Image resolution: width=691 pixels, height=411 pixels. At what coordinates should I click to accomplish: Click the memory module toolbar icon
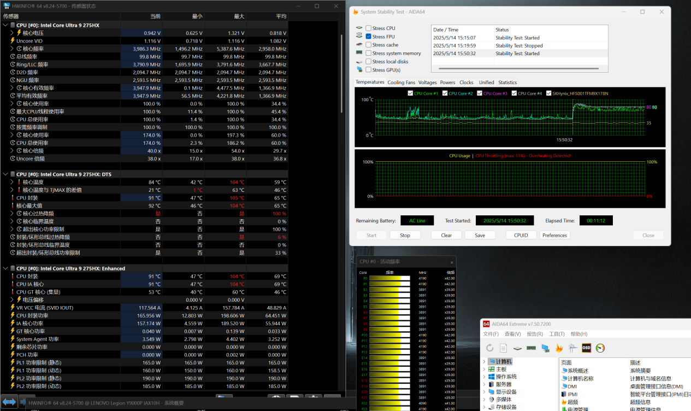(x=531, y=348)
